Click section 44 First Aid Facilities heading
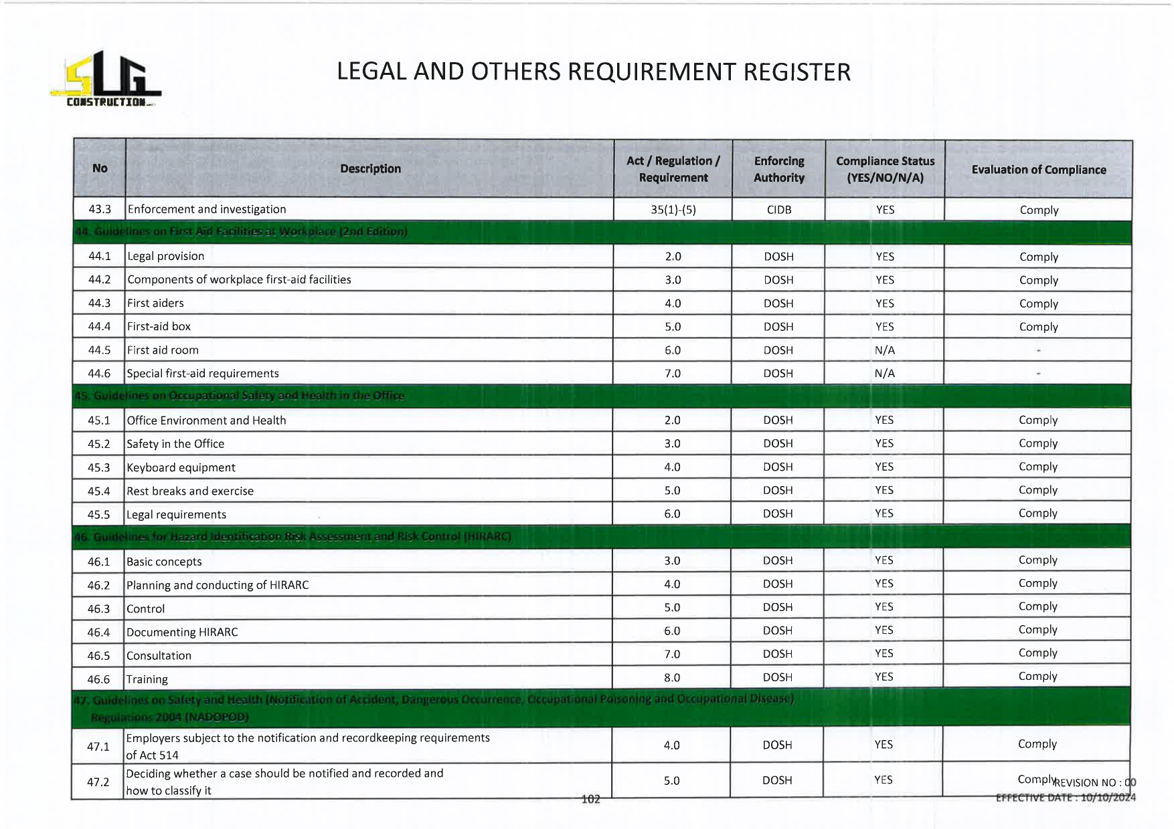Viewport: 1174px width, 829px height. pyautogui.click(x=241, y=232)
